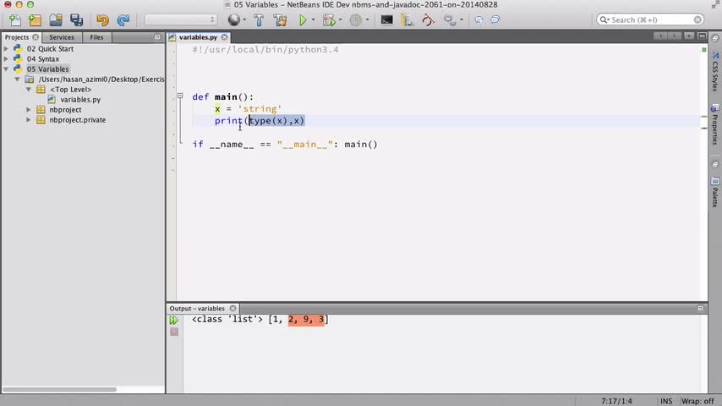Screen dimensions: 722x406
Task: Select 04 Syntax in the tree
Action: 43,58
